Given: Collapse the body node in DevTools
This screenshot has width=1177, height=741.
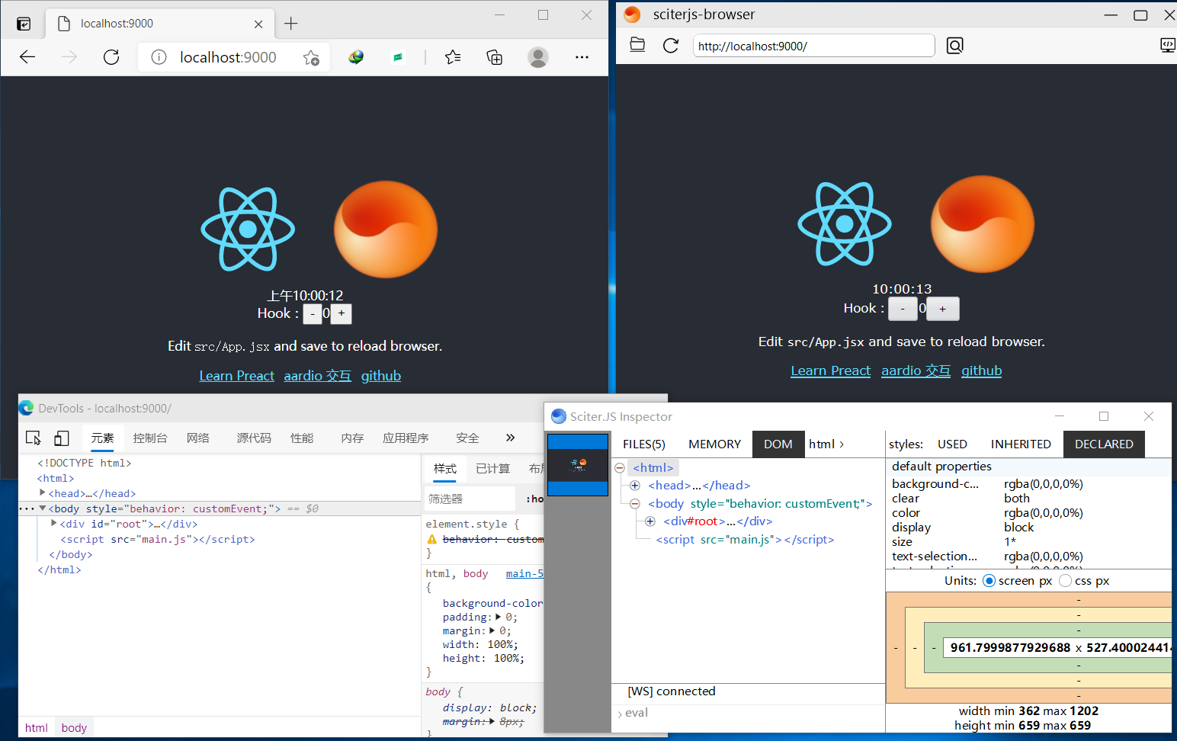Looking at the screenshot, I should click(x=43, y=508).
